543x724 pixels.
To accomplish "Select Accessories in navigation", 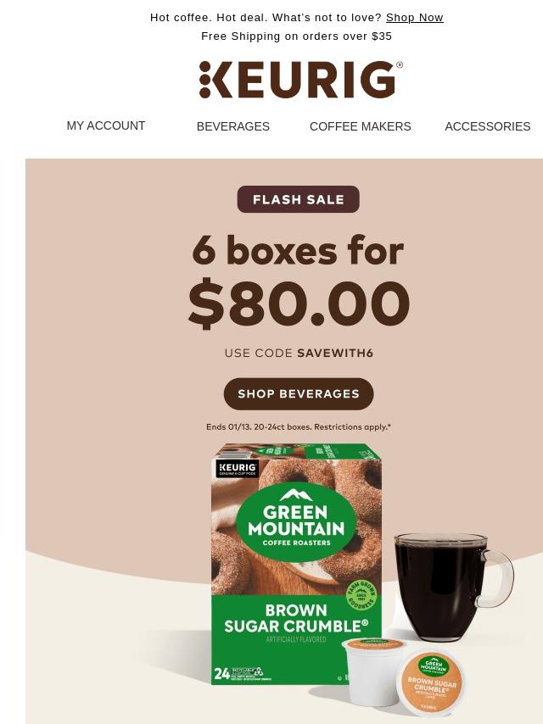I will coord(488,126).
